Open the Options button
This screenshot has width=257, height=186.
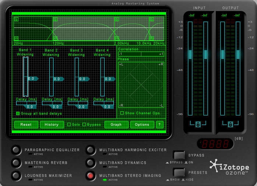pos(142,125)
